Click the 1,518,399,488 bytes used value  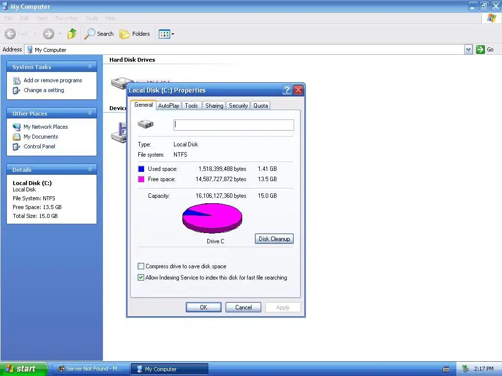223,169
